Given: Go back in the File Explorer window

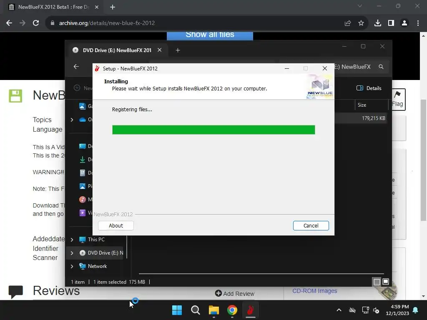Looking at the screenshot, I should [76, 67].
